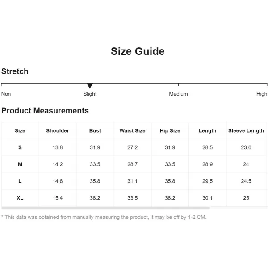Select the Medium tick on the stretch scale
268x268 pixels.
point(178,84)
